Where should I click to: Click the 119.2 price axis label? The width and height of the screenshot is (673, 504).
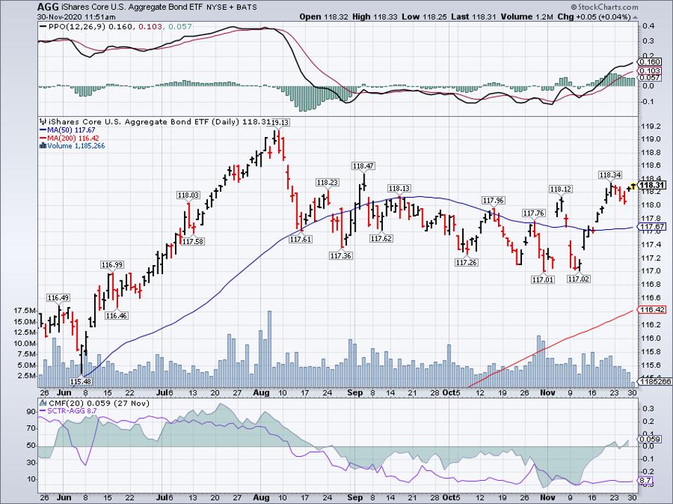click(650, 127)
